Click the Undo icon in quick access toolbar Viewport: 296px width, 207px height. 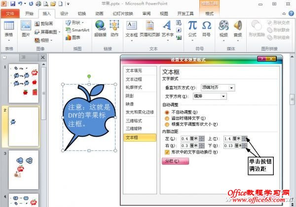(20, 3)
